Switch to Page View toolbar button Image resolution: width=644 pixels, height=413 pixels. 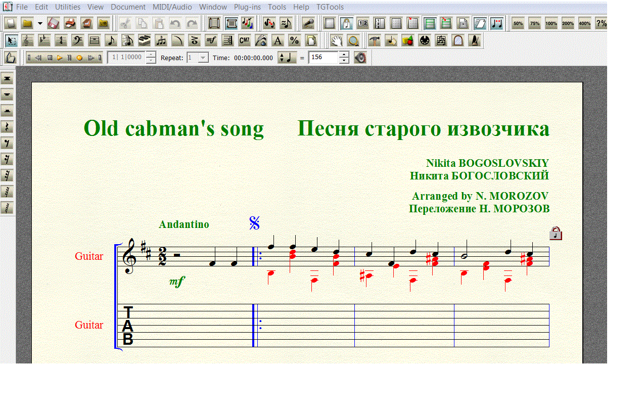[x=232, y=23]
